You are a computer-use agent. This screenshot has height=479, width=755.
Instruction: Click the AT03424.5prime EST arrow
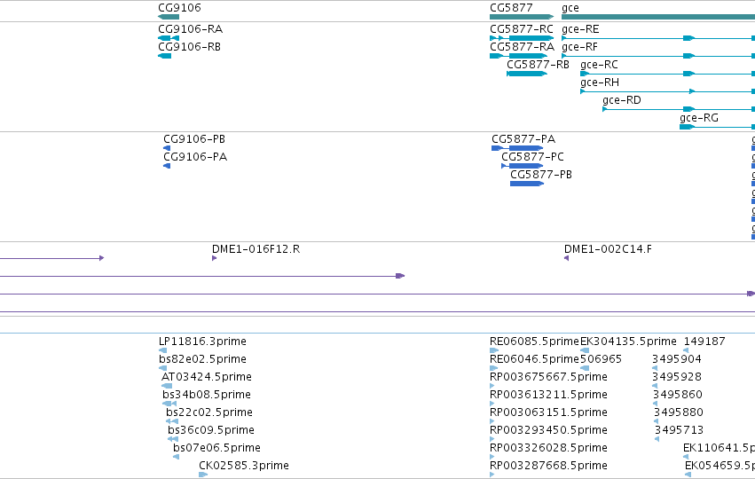167,386
